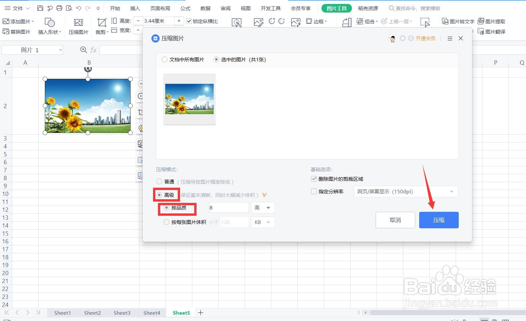Click the Add Picture (添加图片) button

point(18,21)
